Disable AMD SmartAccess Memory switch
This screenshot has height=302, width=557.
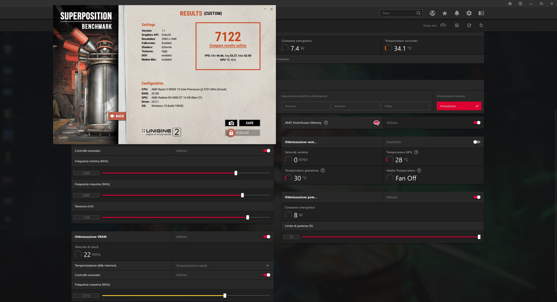coord(477,123)
